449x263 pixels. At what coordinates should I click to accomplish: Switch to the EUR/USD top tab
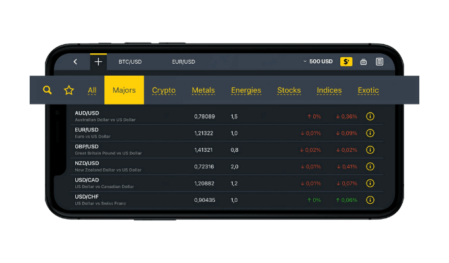(x=183, y=62)
